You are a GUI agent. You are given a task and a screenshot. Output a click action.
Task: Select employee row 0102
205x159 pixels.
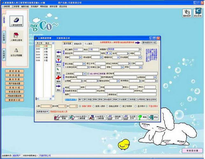44,49
